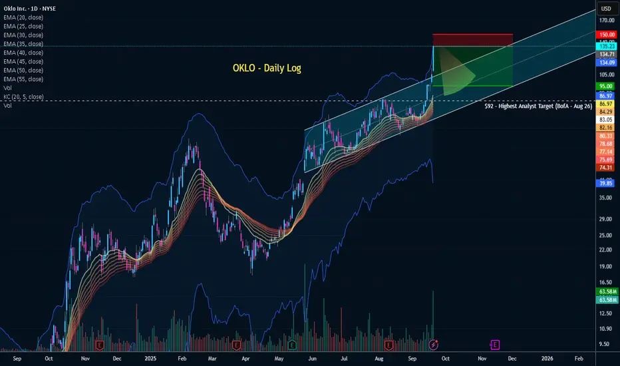Image resolution: width=620 pixels, height=366 pixels.
Task: Select the EMA (45, close) legend entry
Action: (x=23, y=61)
